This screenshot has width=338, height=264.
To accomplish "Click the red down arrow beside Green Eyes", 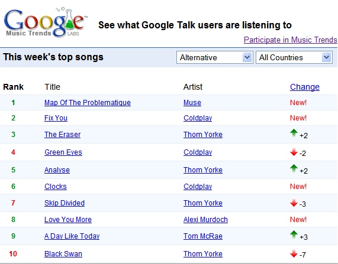I will pyautogui.click(x=294, y=152).
